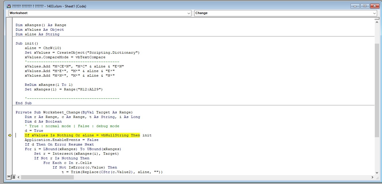Click the line 'aLine = ChrW(10)'
The width and height of the screenshot is (382, 184).
(x=43, y=48)
